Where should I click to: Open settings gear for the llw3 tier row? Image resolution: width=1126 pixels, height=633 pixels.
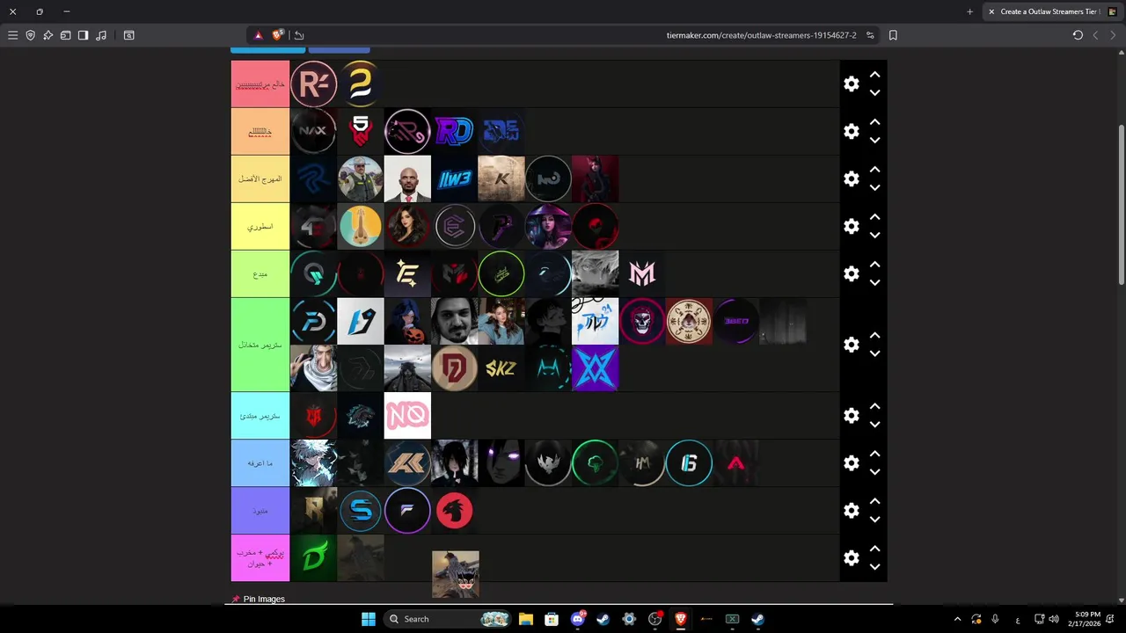point(851,178)
